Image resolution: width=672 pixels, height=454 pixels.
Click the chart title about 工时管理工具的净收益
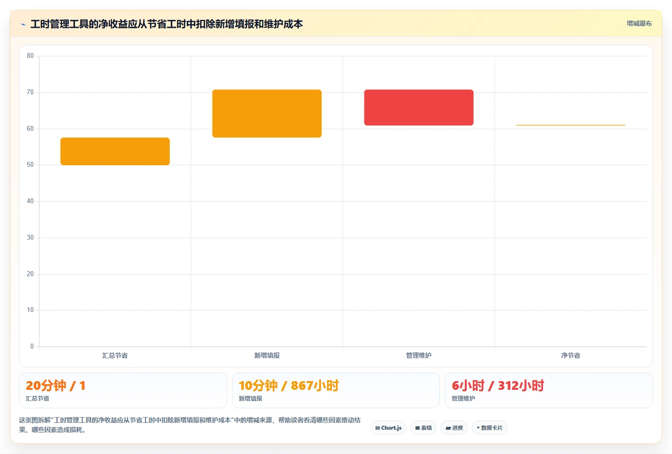click(166, 24)
